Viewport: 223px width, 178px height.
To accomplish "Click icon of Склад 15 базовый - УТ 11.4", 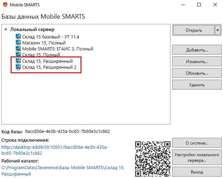I will pyautogui.click(x=18, y=37).
